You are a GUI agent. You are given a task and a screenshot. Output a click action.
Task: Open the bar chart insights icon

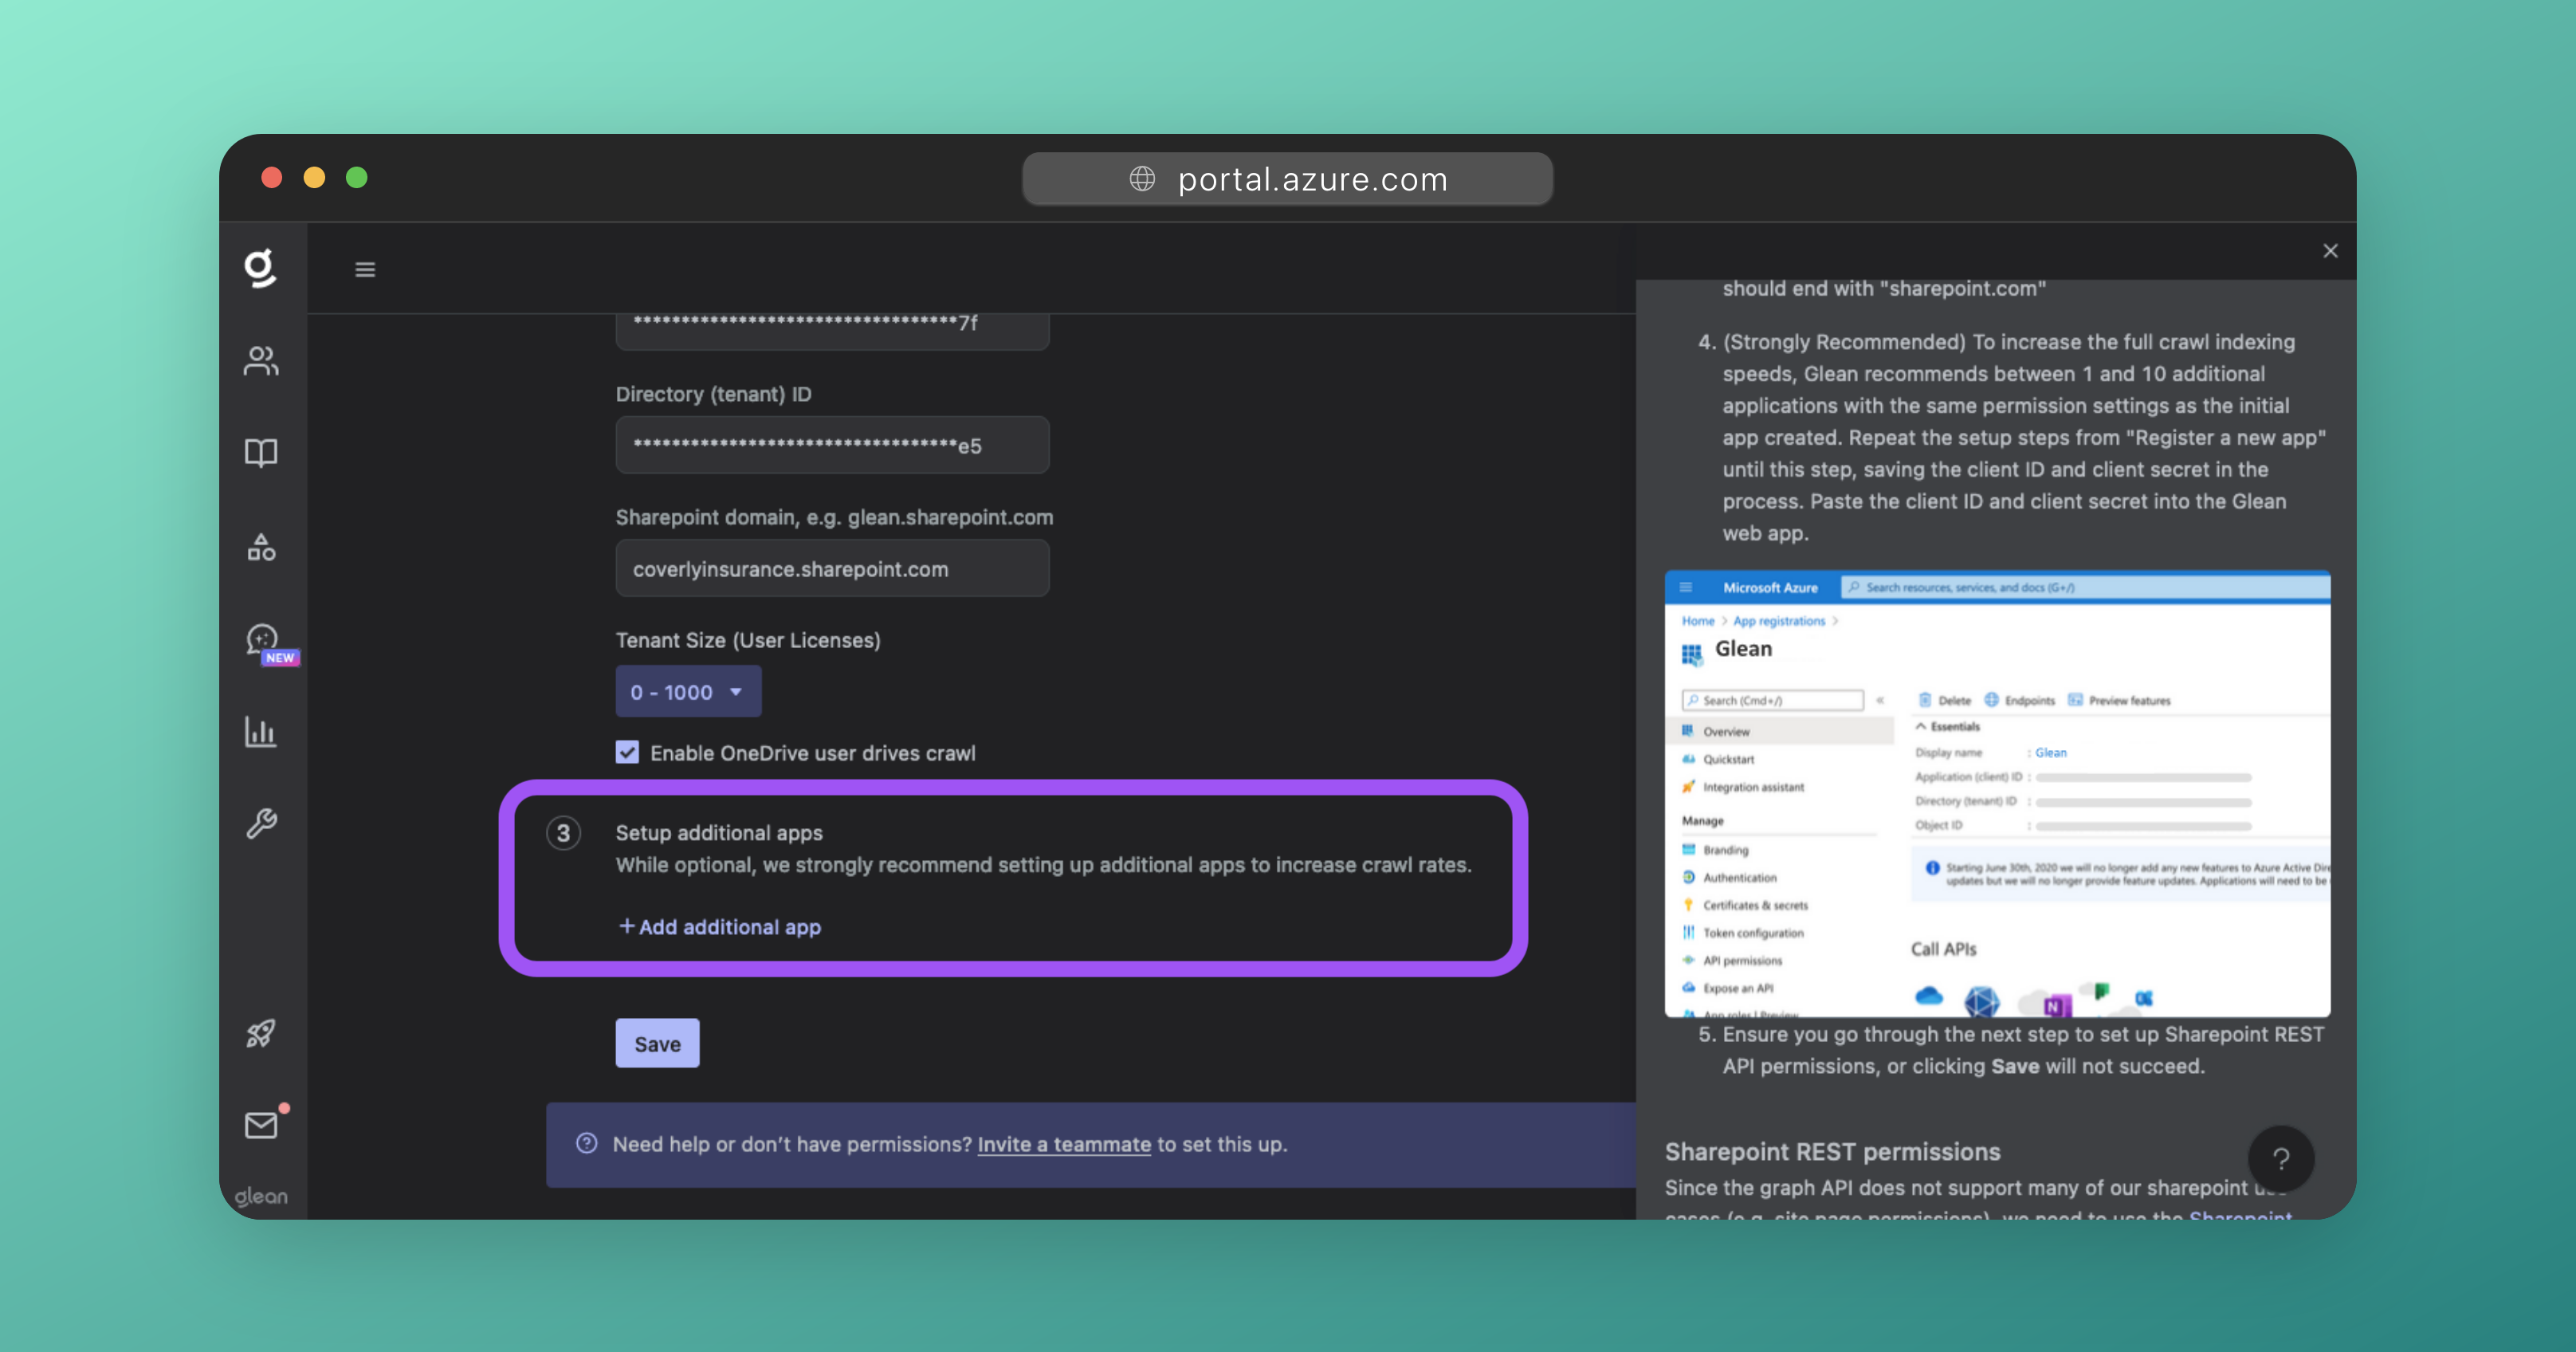[x=261, y=732]
